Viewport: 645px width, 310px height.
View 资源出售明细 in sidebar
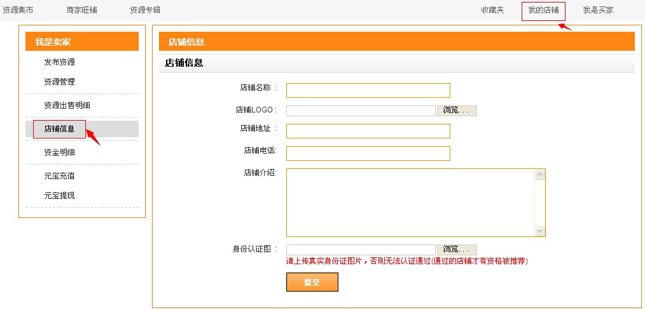[x=67, y=105]
